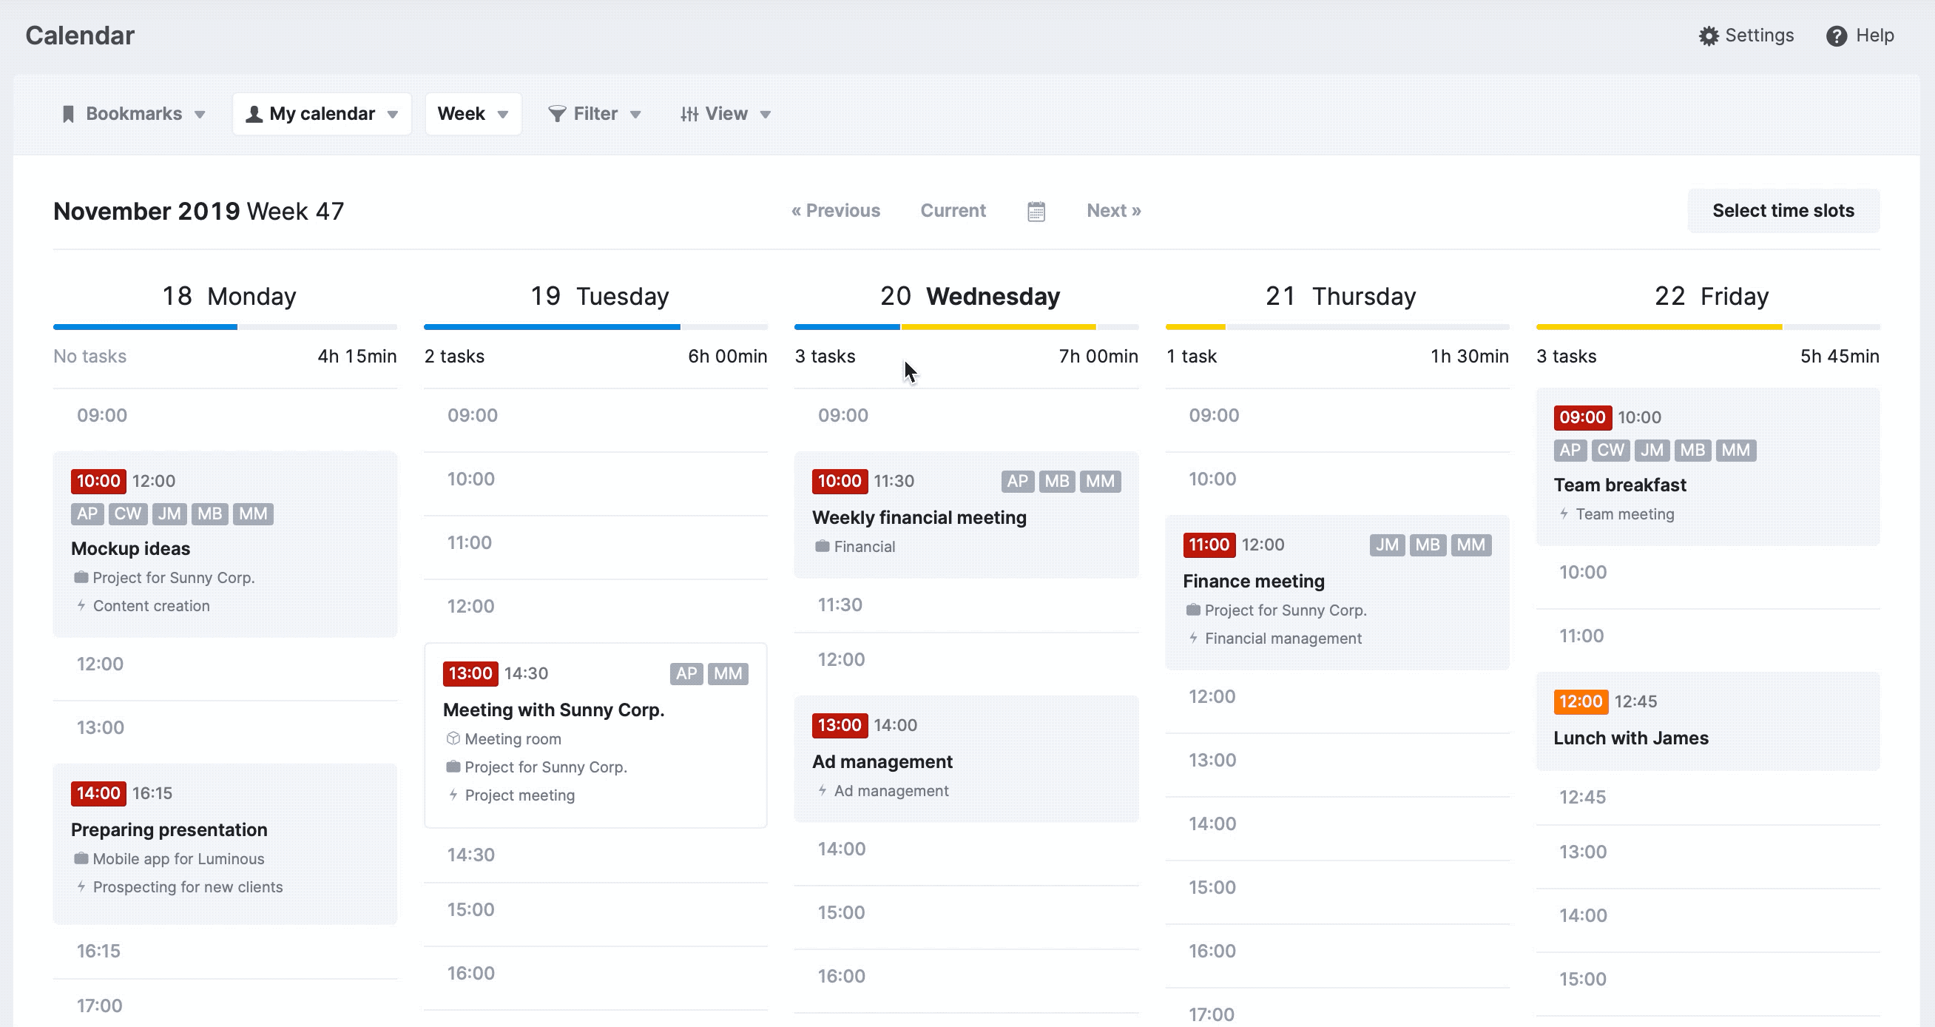
Task: Click the Filter funnel icon
Action: pyautogui.click(x=557, y=114)
